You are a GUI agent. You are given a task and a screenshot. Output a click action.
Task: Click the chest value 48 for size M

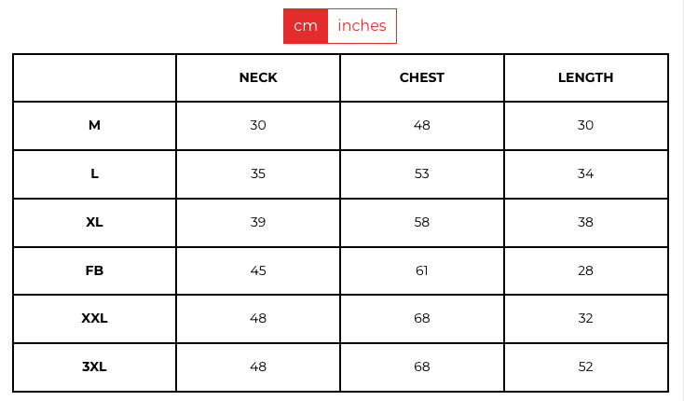(422, 125)
